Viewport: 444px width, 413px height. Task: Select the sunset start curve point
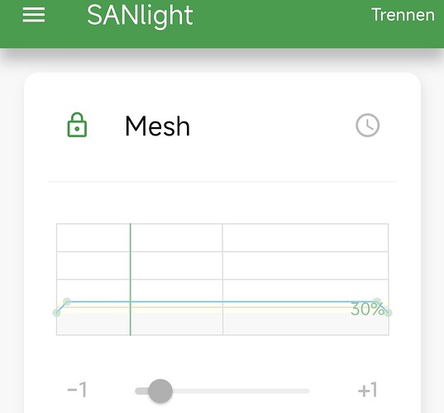click(377, 301)
